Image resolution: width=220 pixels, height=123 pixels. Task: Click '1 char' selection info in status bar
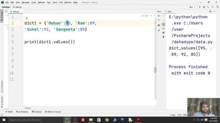coord(173,115)
